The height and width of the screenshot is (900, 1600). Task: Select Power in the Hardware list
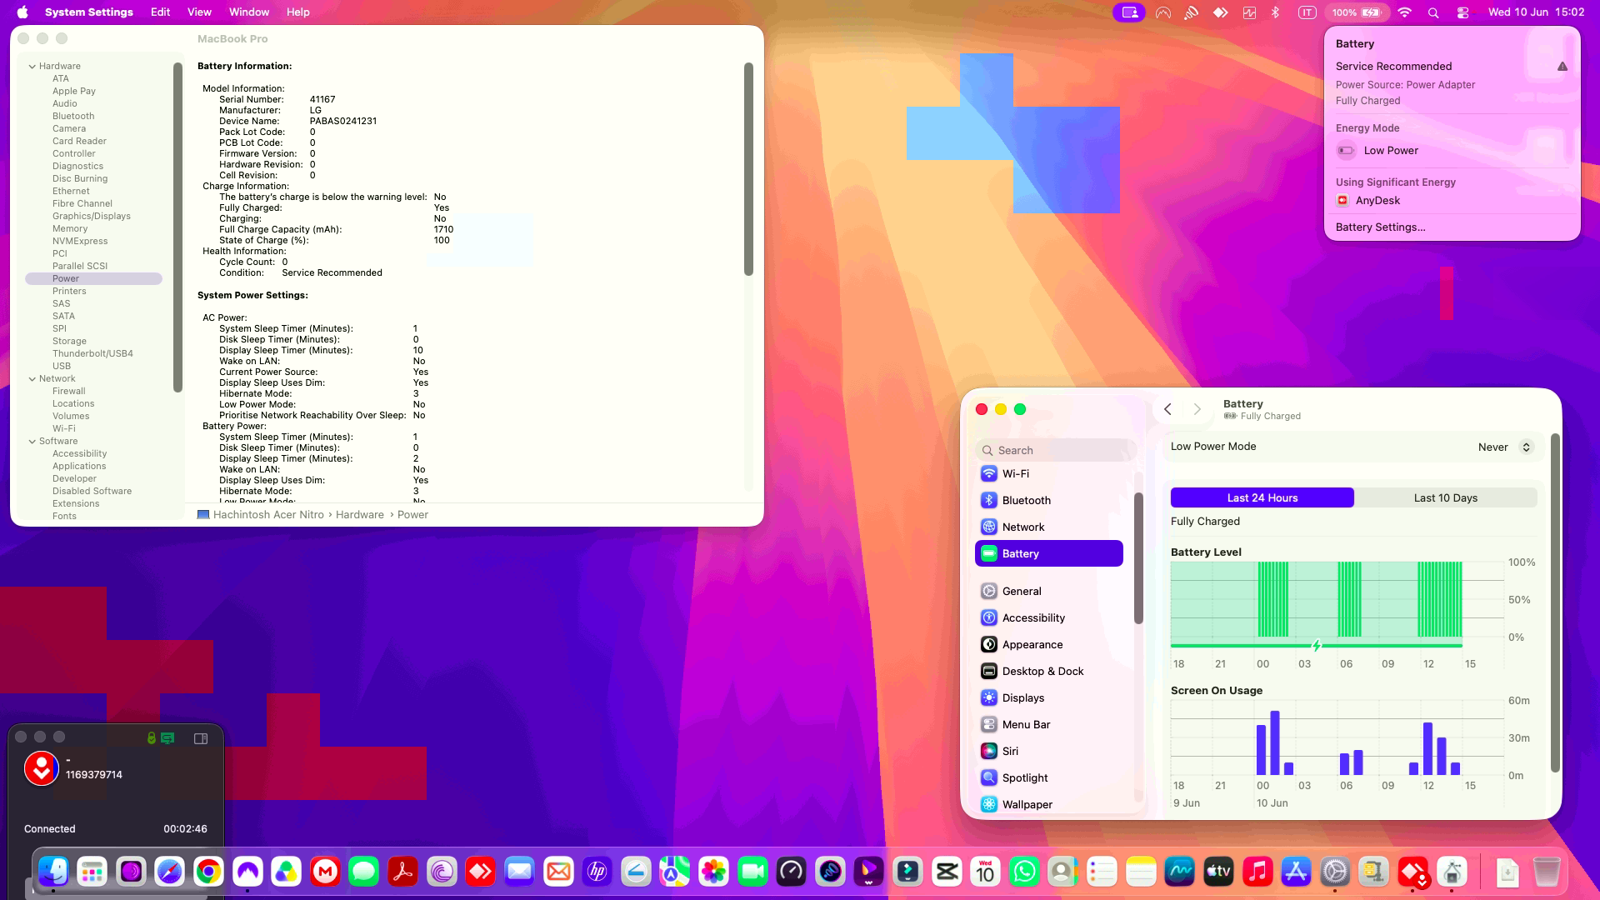click(93, 278)
